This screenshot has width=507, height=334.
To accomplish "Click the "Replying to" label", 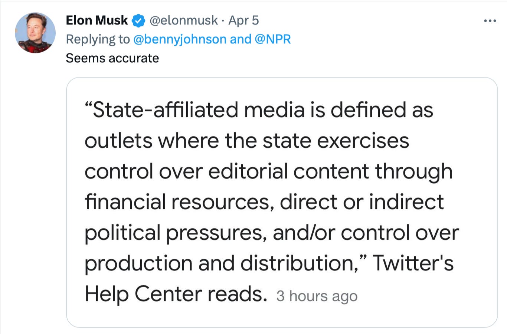I will (98, 39).
